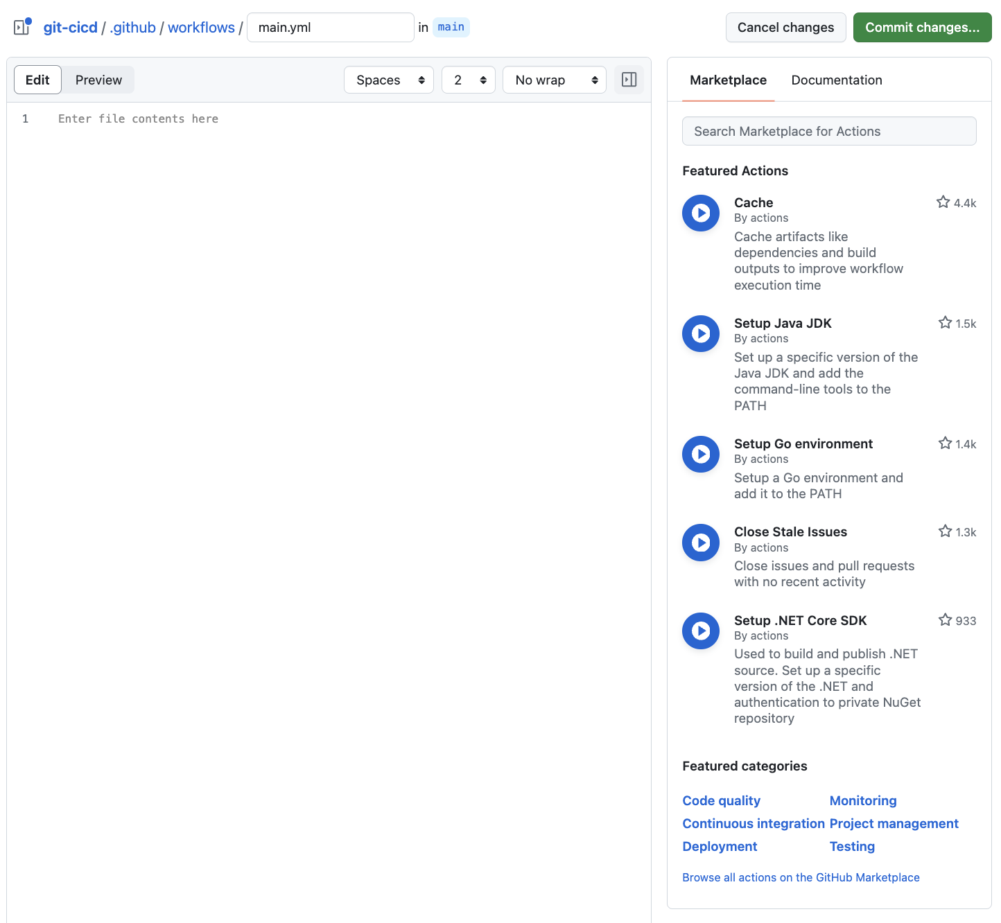Switch to the Edit tab
1001x923 pixels.
pos(37,80)
